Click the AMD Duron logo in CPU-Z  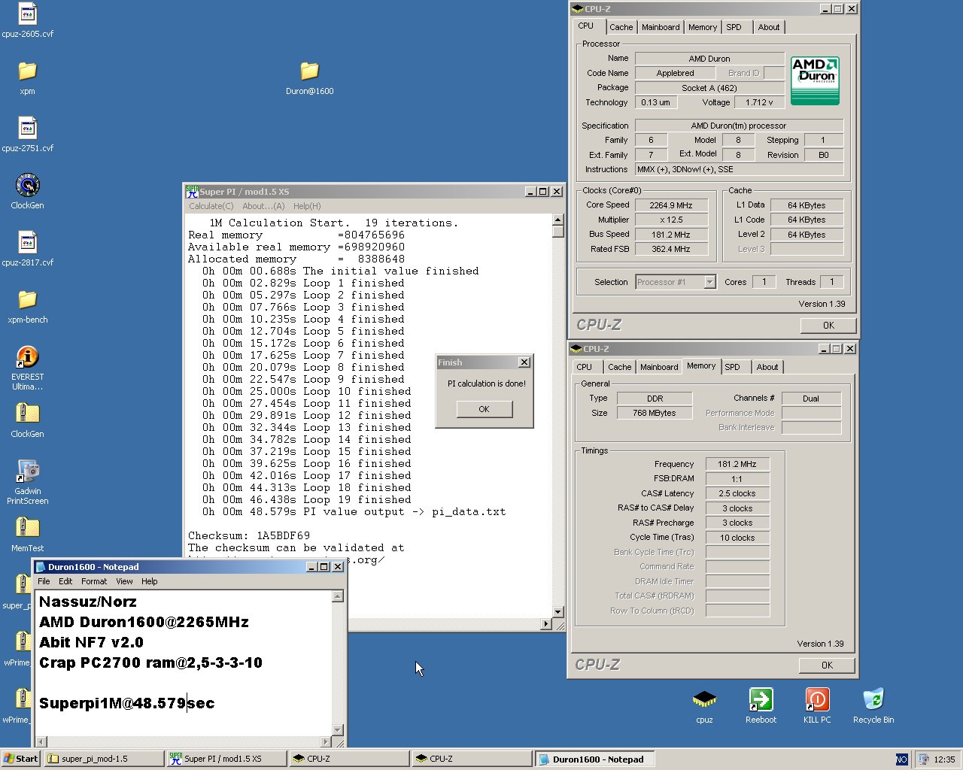(815, 80)
